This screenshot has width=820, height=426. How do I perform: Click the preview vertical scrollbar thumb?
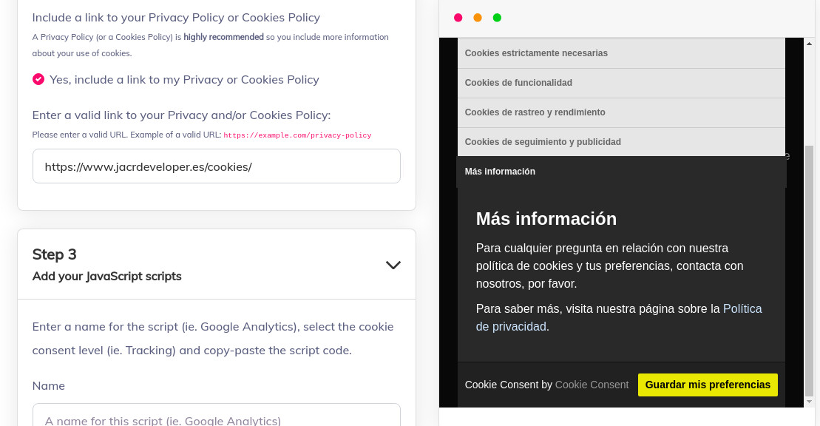tap(809, 271)
